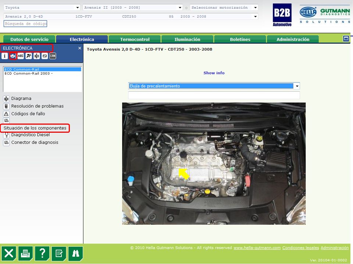353x264 pixels.
Task: Click the print icon in bottom bar
Action: pyautogui.click(x=25, y=254)
